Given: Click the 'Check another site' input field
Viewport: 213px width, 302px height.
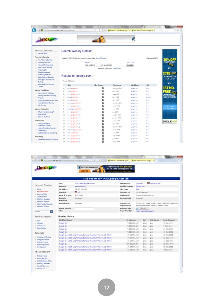Looking at the screenshot, I should (84, 208).
